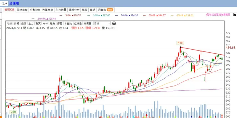Click the 漲跌 13.5 change value

(78, 28)
